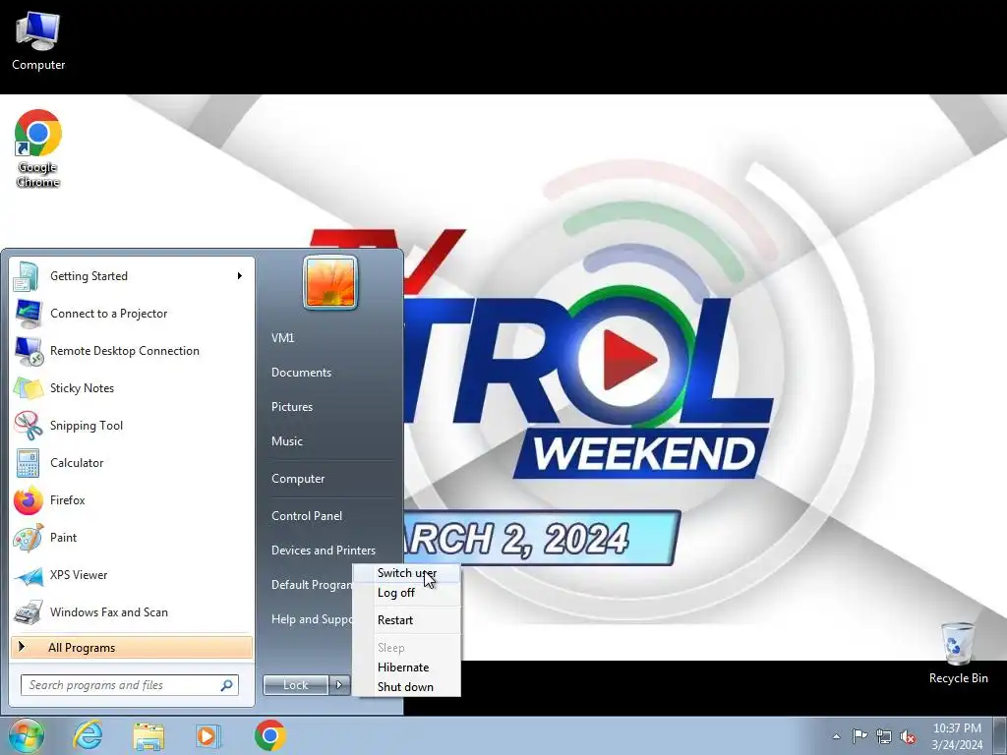The height and width of the screenshot is (755, 1007).
Task: Click the Show desktop strip on the taskbar
Action: (1001, 735)
